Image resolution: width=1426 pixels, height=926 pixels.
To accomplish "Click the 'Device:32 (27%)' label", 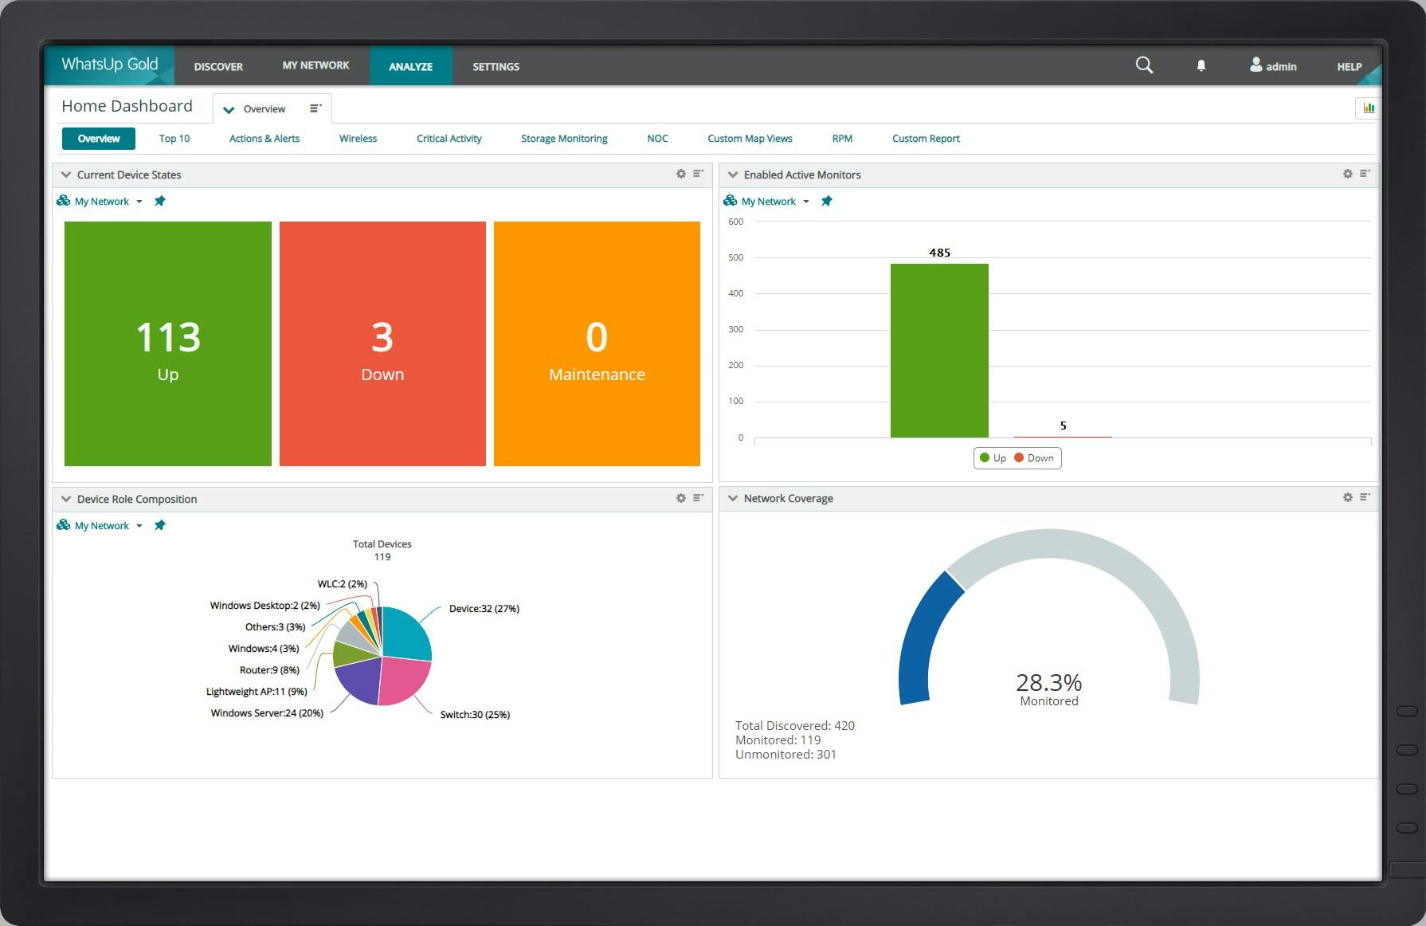I will (x=484, y=609).
